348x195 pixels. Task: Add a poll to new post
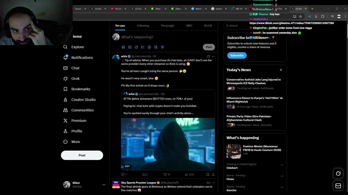click(143, 47)
